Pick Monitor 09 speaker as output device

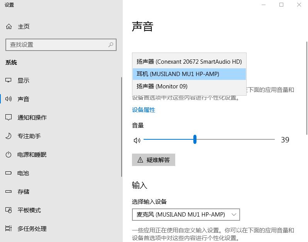coord(189,86)
